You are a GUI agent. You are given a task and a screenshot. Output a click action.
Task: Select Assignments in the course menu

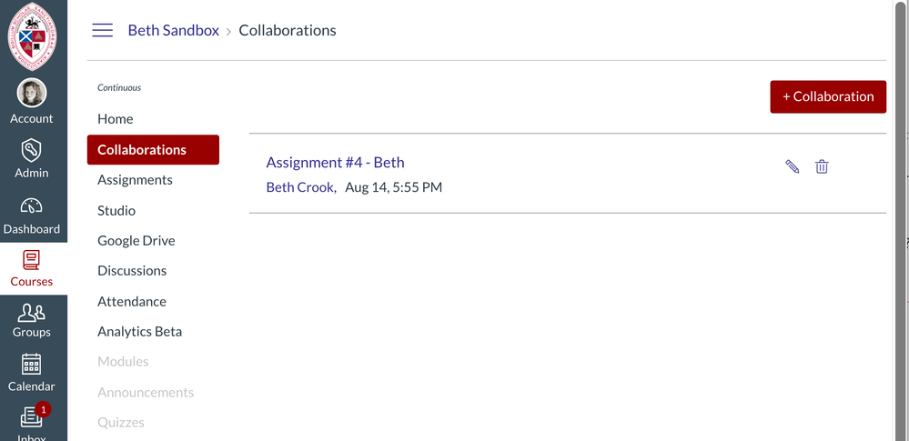135,180
